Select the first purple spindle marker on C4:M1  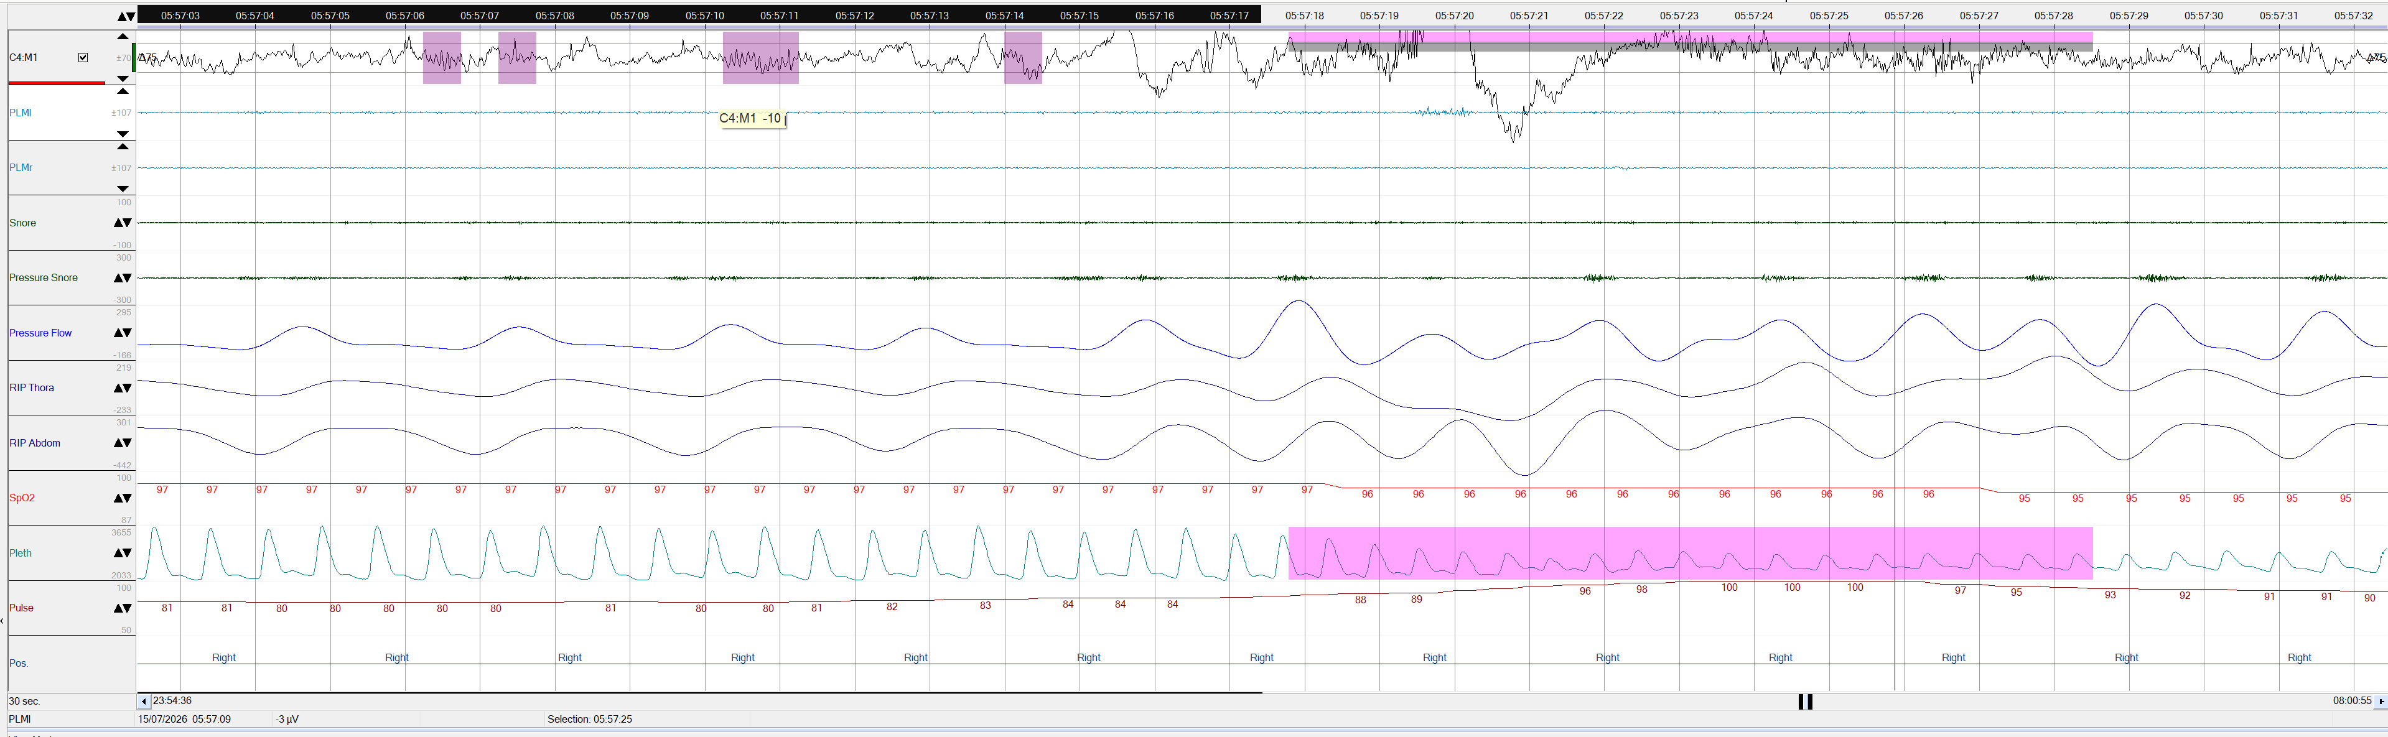[x=442, y=58]
